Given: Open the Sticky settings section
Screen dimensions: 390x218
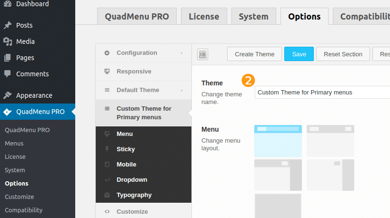Looking at the screenshot, I should [143, 149].
